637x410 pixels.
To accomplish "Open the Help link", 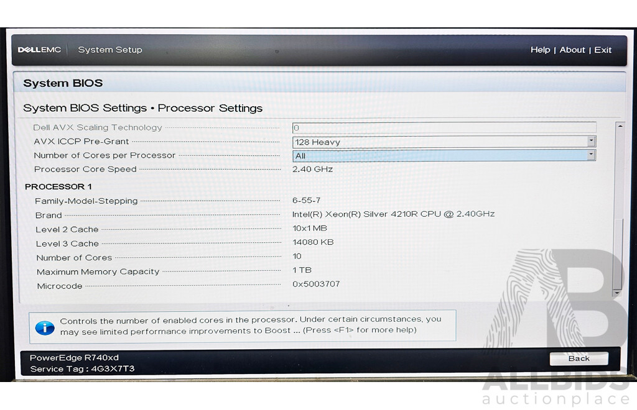I will 540,50.
